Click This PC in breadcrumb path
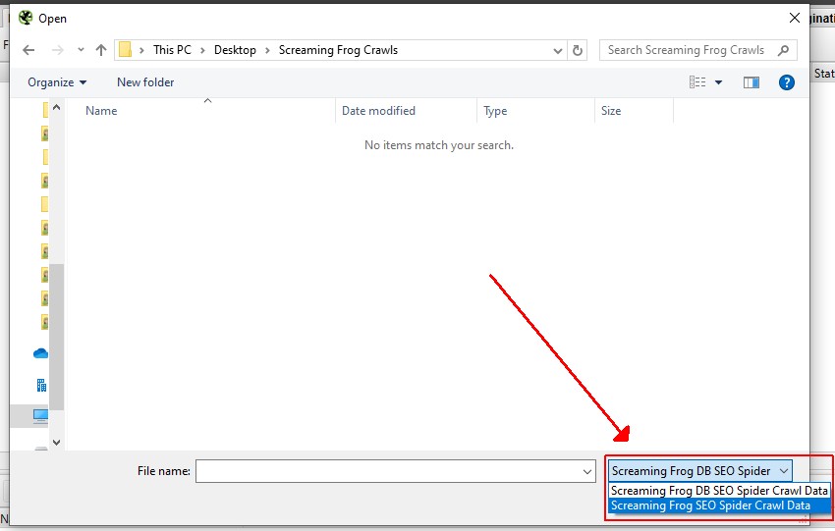This screenshot has height=531, width=835. pyautogui.click(x=172, y=50)
